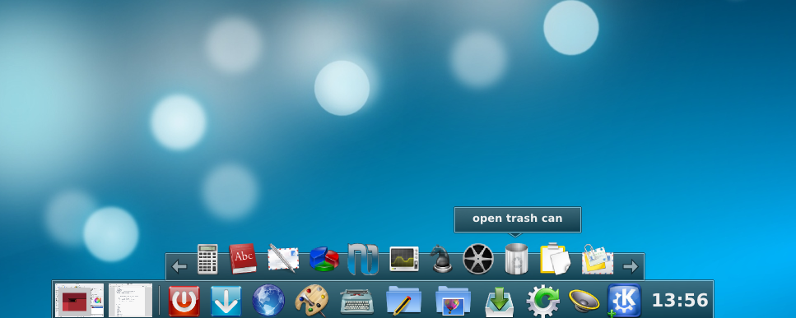The image size is (796, 318).
Task: Switch to the first desktop thumbnail
Action: (x=79, y=300)
